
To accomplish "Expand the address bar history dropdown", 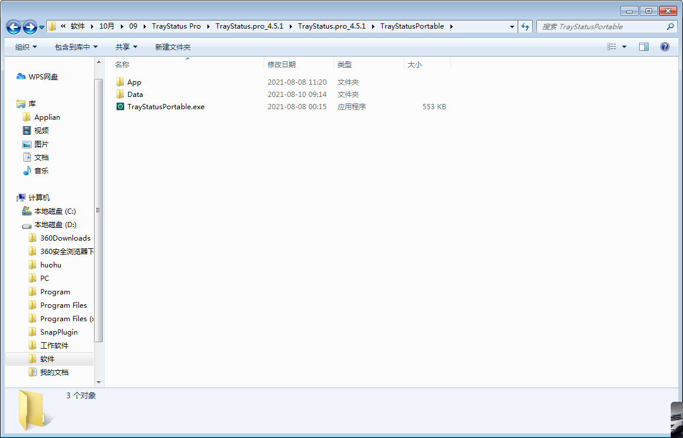I will coord(512,27).
